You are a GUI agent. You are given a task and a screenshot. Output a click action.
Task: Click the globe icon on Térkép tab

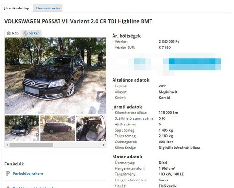pyautogui.click(x=25, y=33)
